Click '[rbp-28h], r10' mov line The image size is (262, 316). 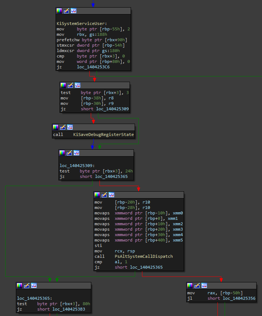(x=122, y=208)
